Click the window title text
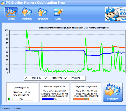Image resolution: width=126 pixels, height=111 pixels. click(x=35, y=3)
